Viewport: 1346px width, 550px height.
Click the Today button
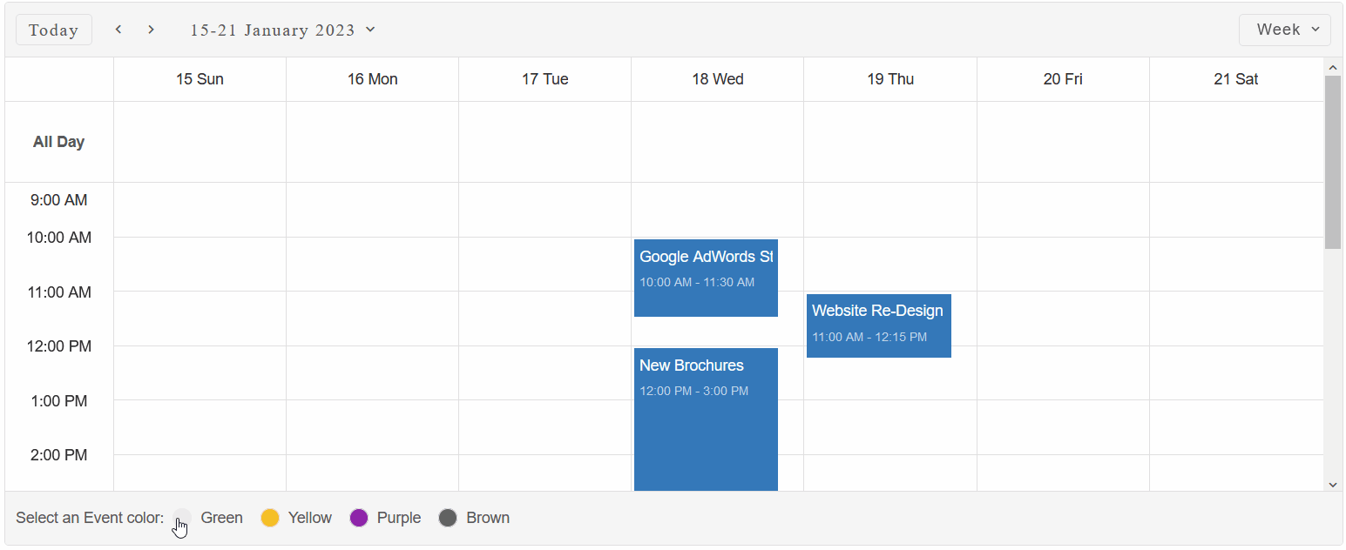point(54,30)
